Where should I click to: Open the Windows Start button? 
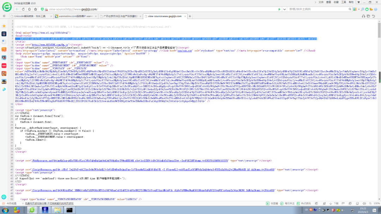click(5, 210)
